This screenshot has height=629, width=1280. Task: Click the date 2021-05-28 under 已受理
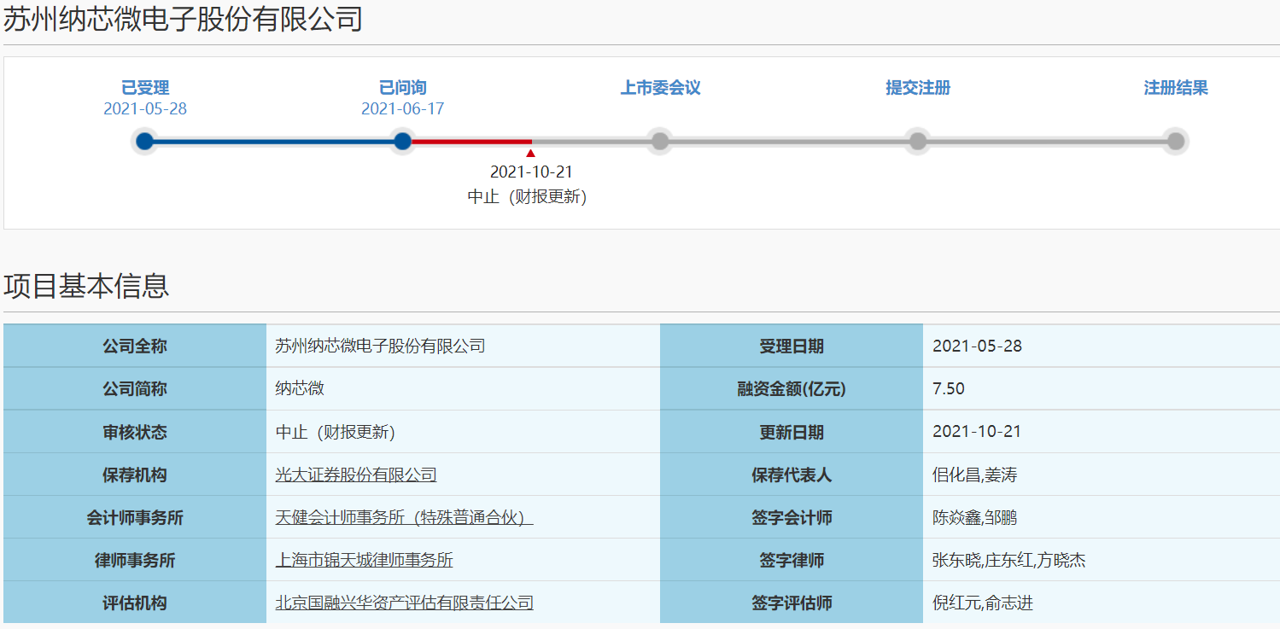tap(145, 109)
